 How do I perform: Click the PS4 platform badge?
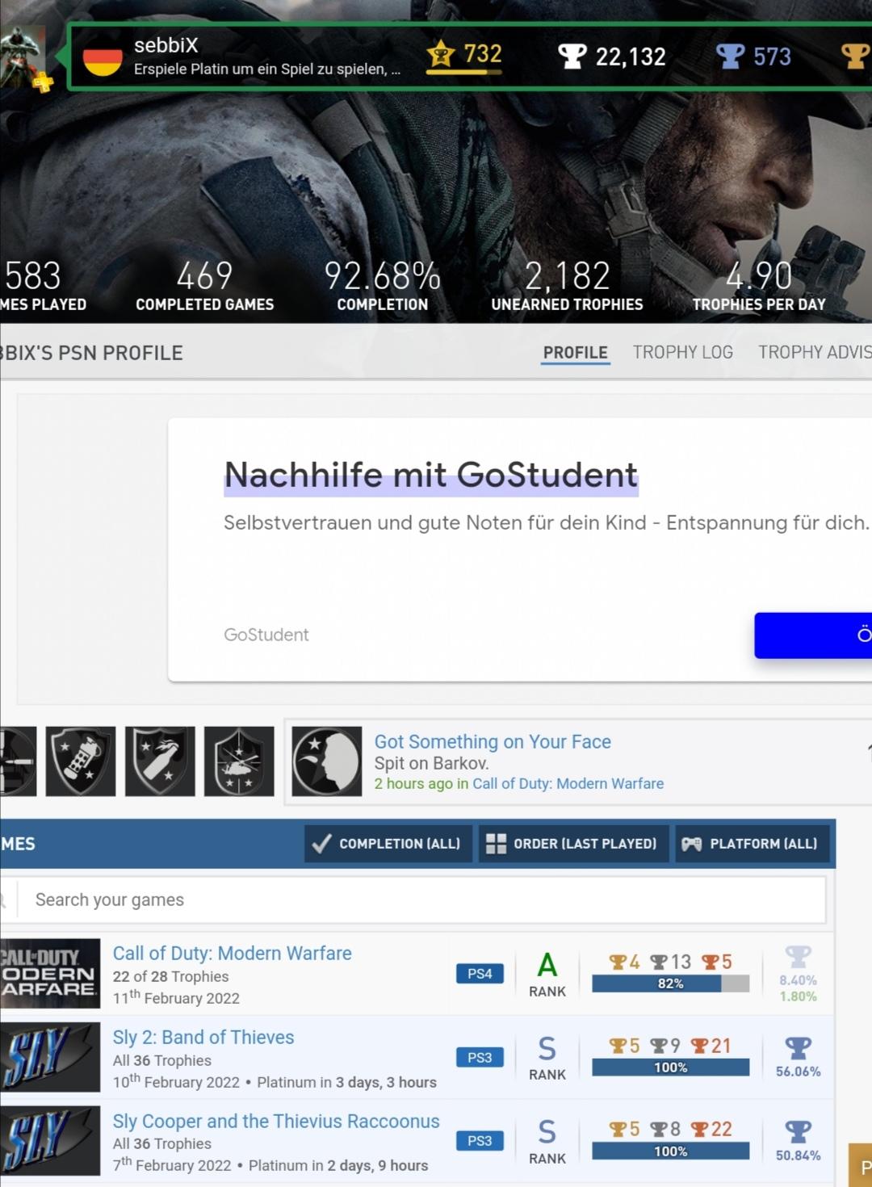tap(480, 974)
